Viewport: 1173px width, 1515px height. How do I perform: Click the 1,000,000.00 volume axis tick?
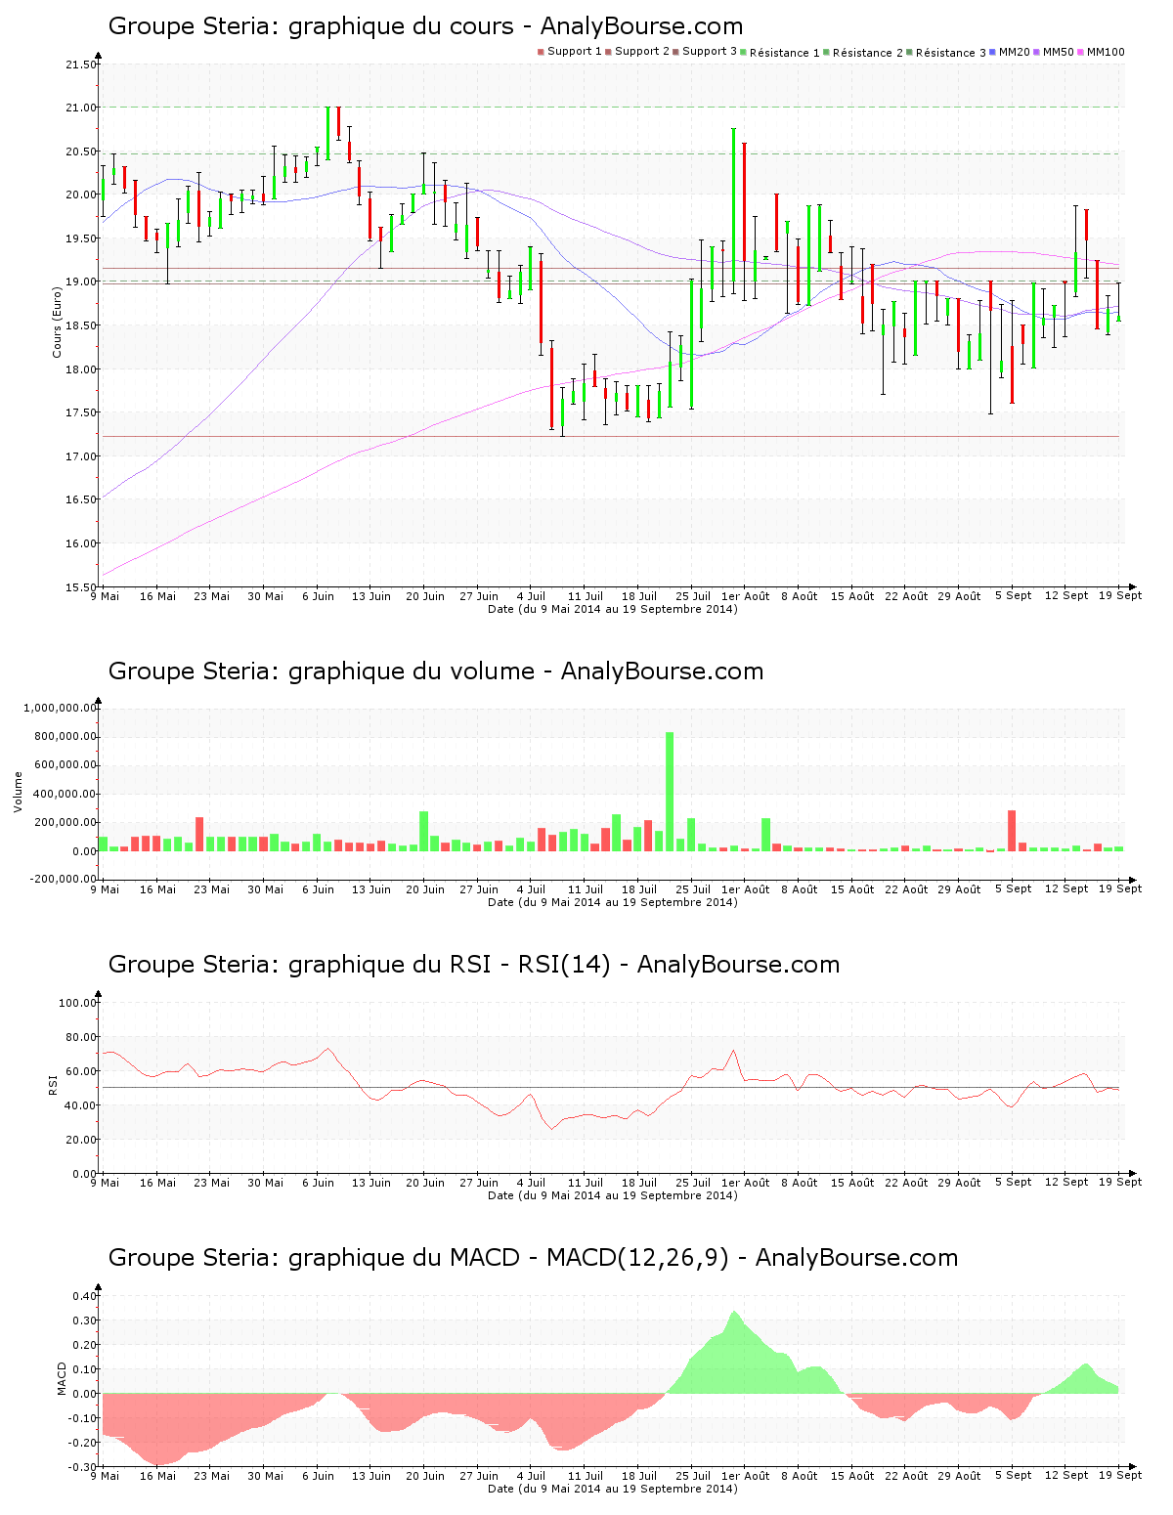(x=61, y=708)
